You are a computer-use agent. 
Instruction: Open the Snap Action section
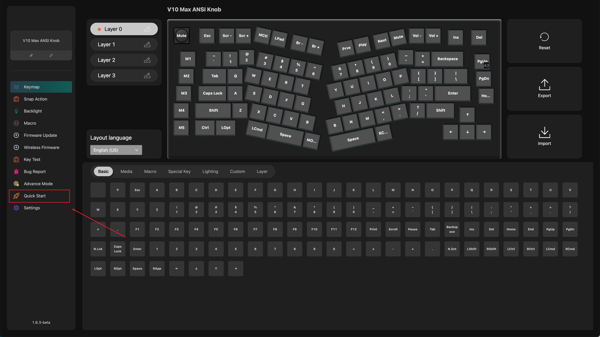tap(35, 99)
